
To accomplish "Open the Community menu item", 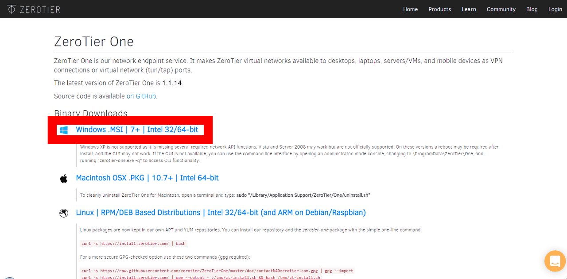I will point(501,9).
